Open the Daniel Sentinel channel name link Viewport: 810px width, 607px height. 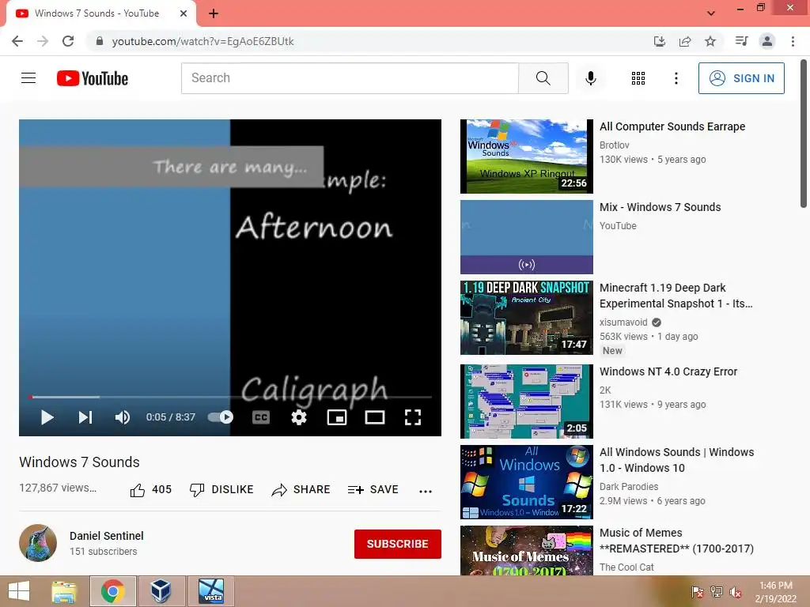[107, 536]
